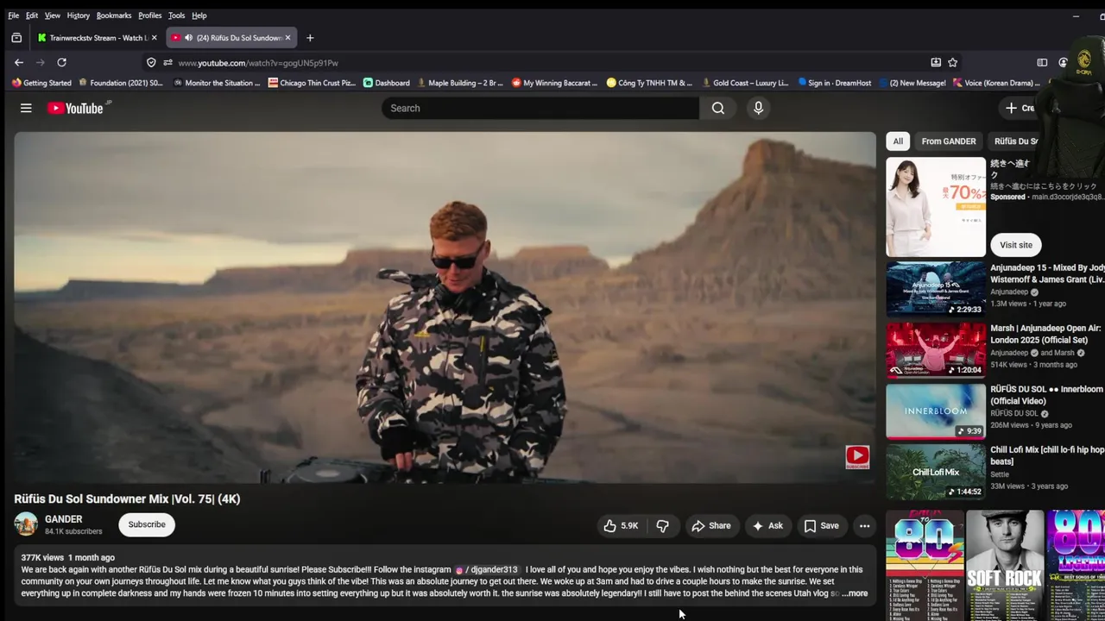Screen dimensions: 1105x621
Task: Select the All filter chip
Action: pos(898,141)
